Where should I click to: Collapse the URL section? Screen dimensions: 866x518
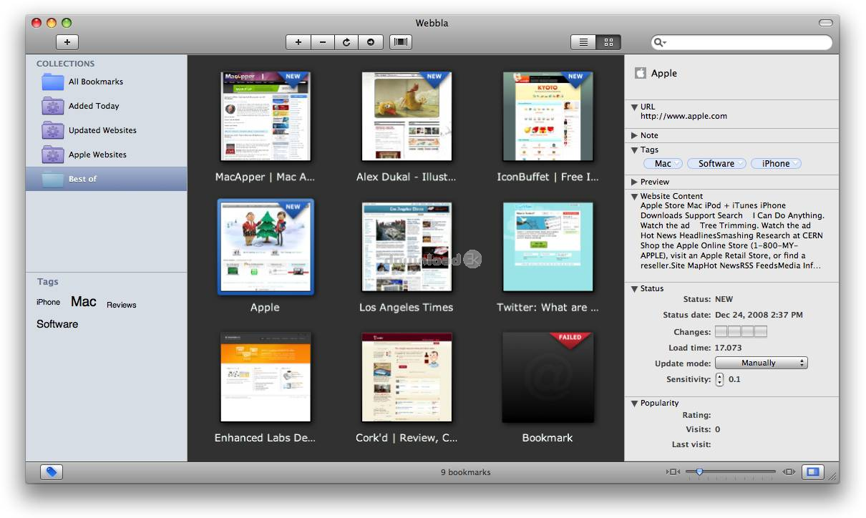(635, 107)
